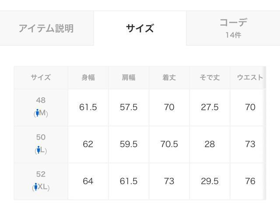This screenshot has width=280, height=212.
Task: Click the 着丈 column header
Action: click(169, 78)
